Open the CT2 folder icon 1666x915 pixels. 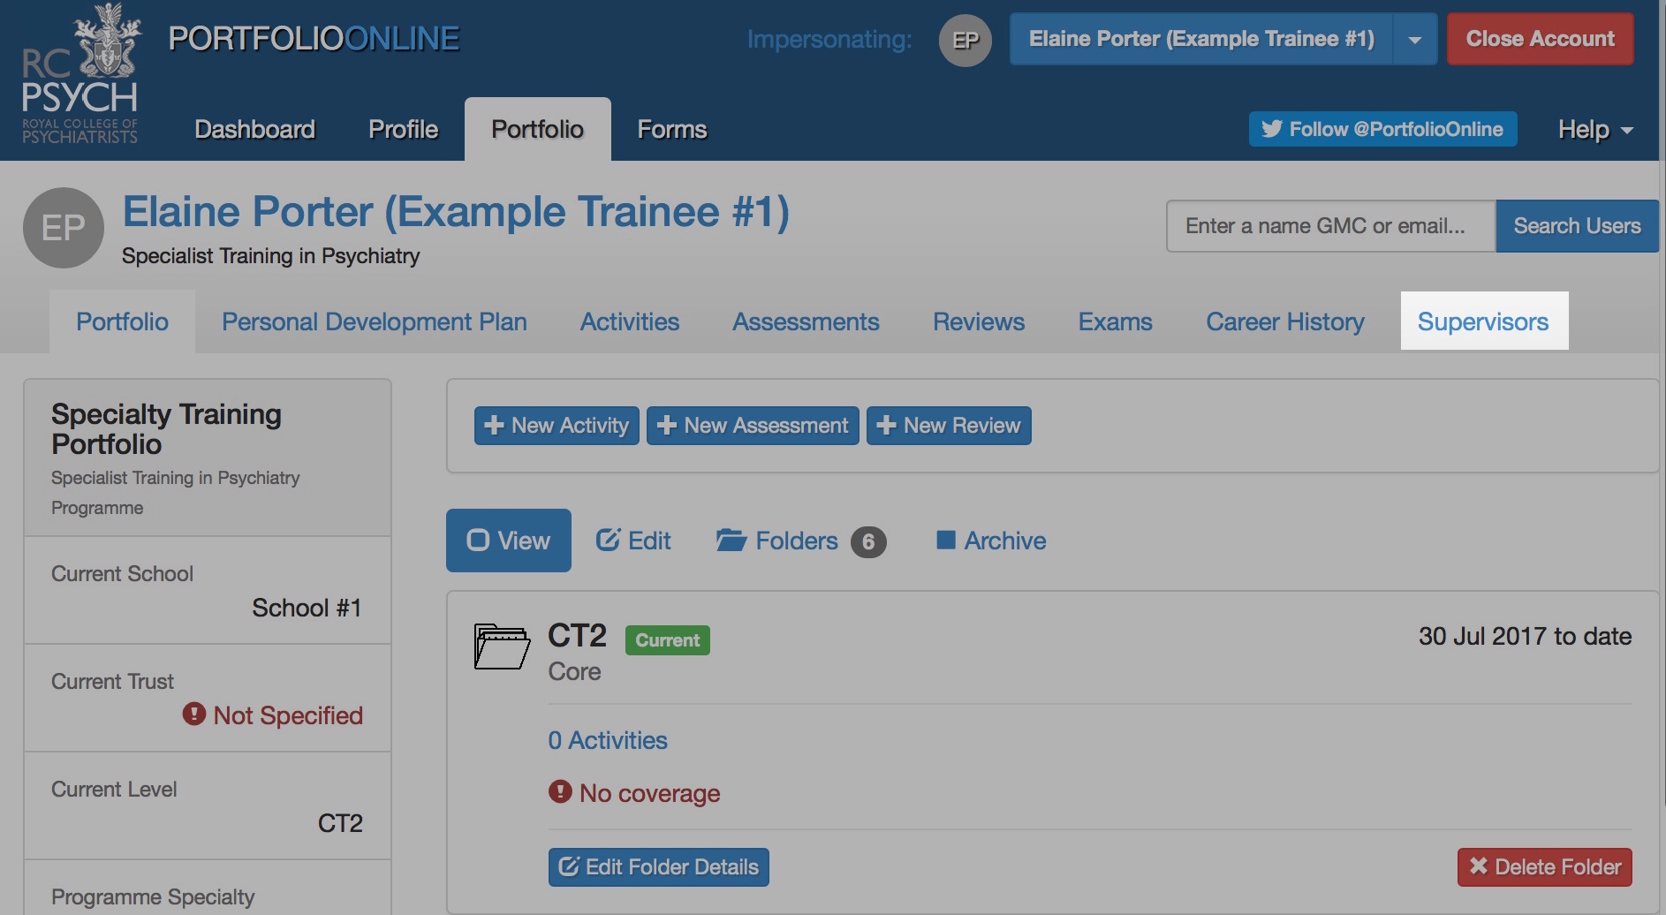click(x=502, y=647)
